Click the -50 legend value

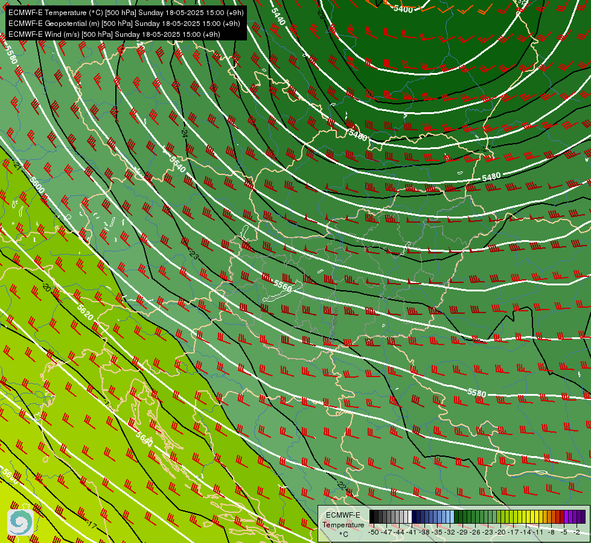pos(373,532)
